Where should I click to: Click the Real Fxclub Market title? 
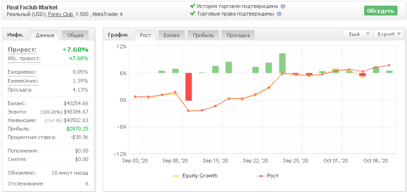coord(32,8)
